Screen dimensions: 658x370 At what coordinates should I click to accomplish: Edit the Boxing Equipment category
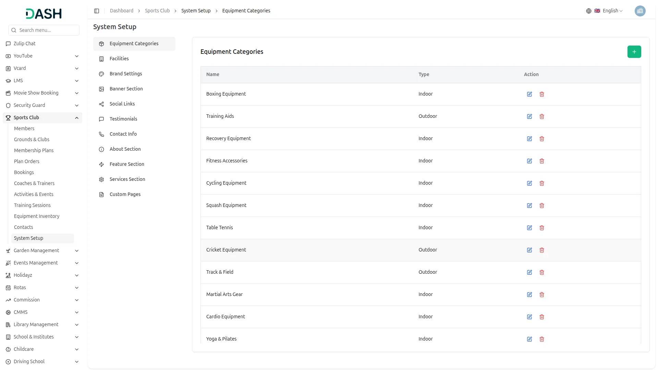(529, 94)
